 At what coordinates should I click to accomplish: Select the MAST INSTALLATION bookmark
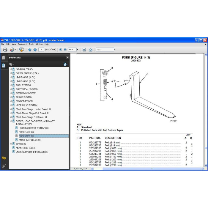pos(30,140)
